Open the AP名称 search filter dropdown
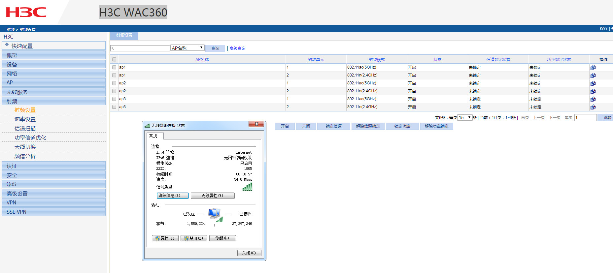 [x=187, y=48]
